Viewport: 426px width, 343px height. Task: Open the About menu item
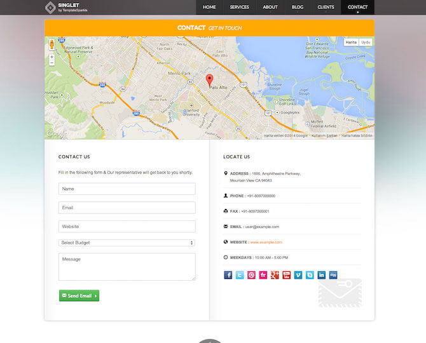point(270,8)
